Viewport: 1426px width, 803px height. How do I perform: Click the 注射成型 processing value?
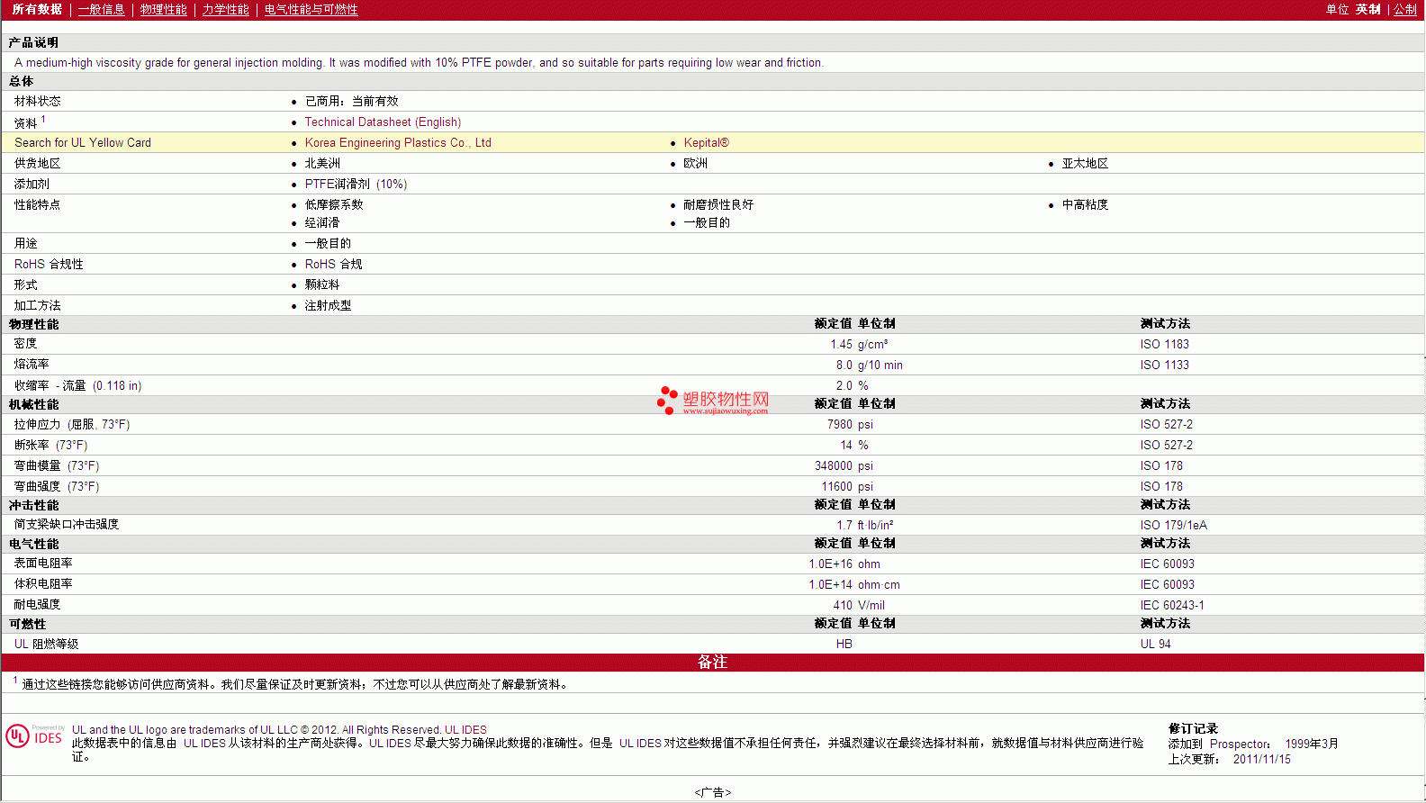[329, 305]
